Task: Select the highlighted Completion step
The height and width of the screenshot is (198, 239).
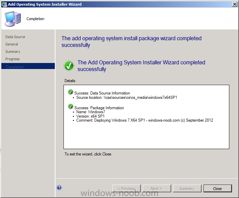Action: click(28, 66)
